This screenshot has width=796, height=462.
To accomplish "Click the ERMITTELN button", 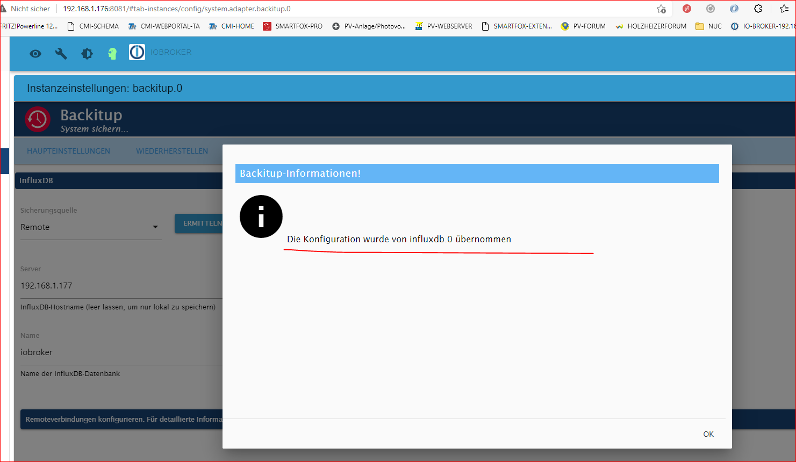I will pyautogui.click(x=199, y=223).
